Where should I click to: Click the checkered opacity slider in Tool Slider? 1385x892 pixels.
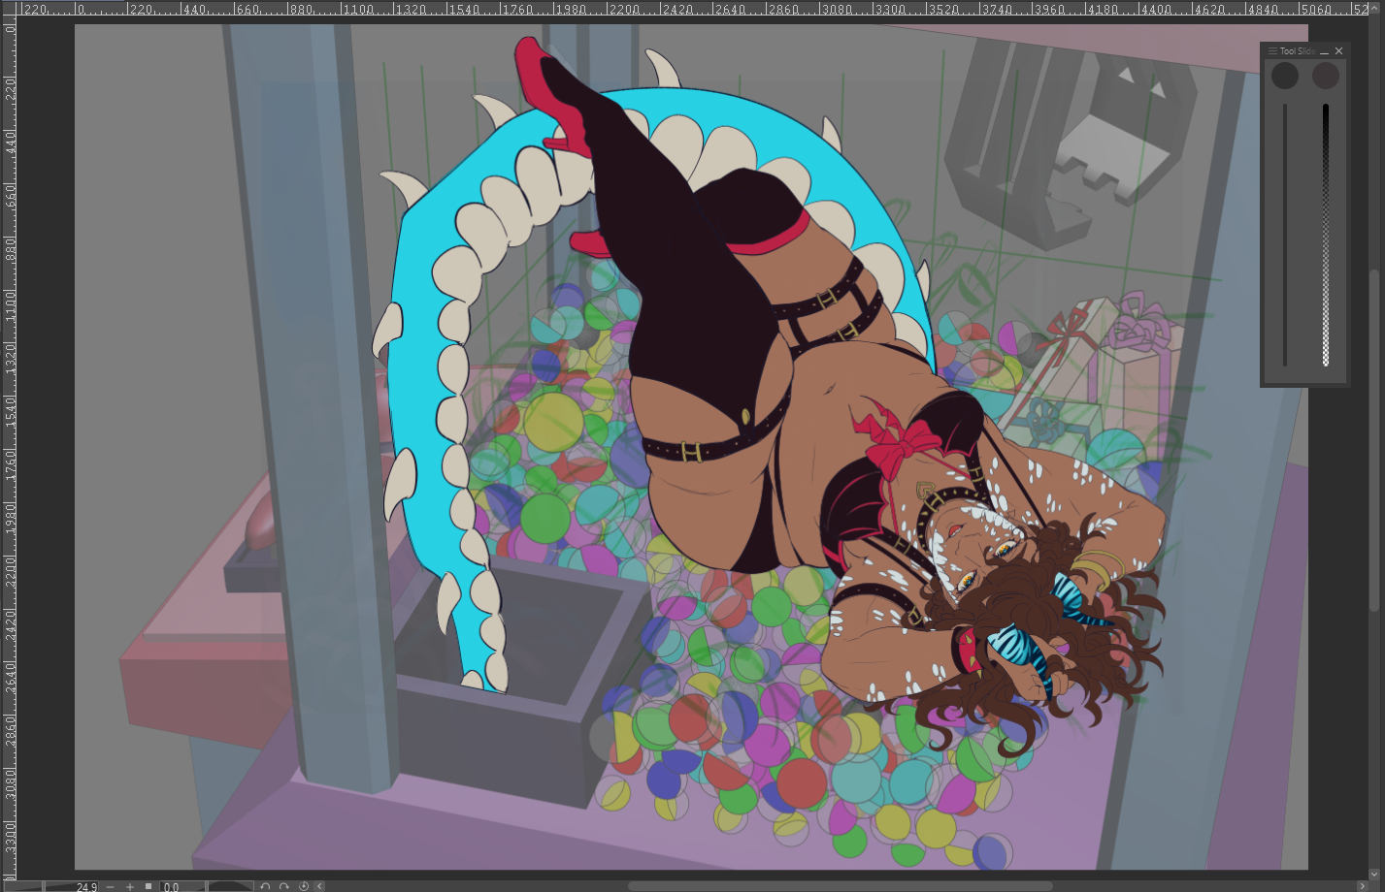click(1326, 233)
